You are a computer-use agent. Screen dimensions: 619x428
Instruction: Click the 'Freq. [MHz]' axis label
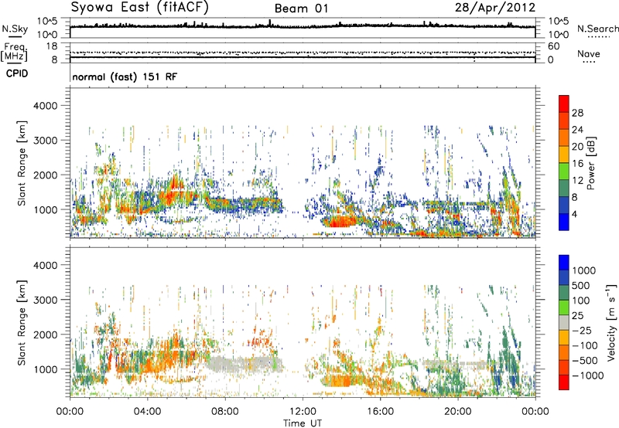pos(14,53)
